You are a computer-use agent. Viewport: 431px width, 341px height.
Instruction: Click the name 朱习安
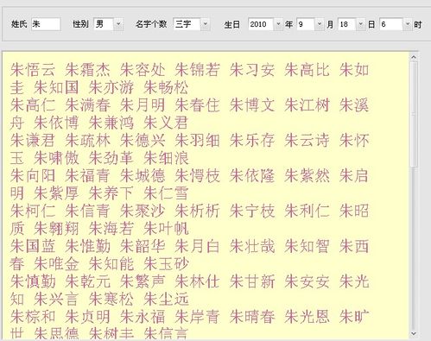coord(252,70)
